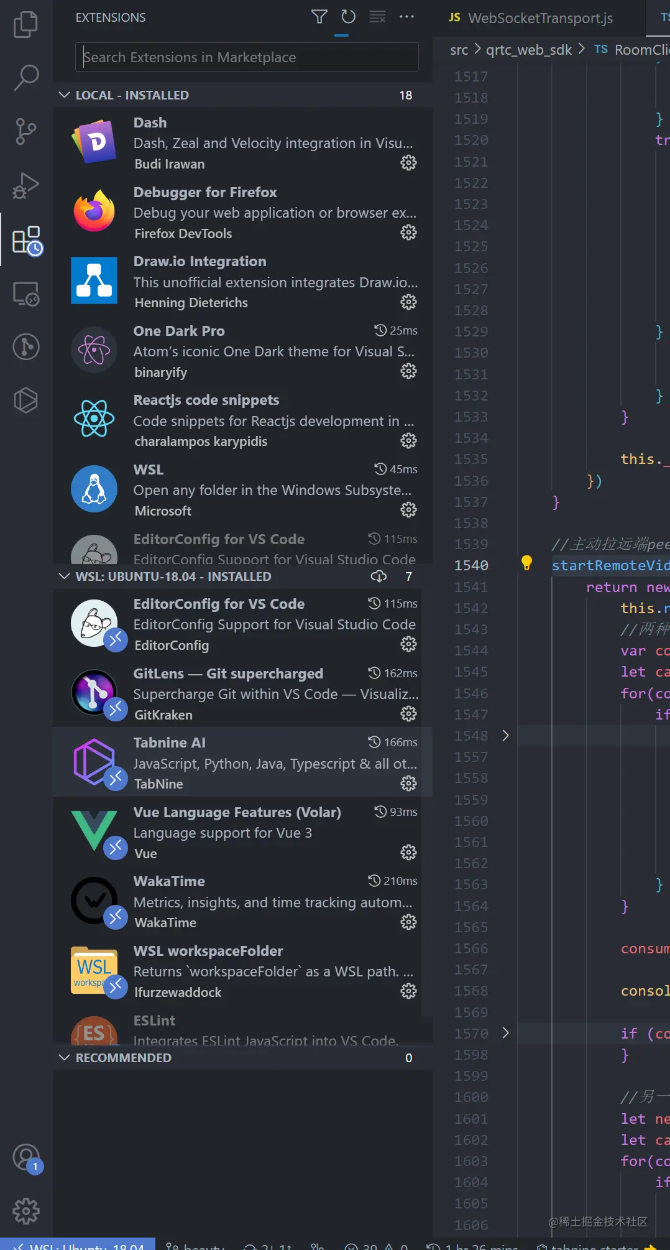Select publisher name 'charalampos karypidis'

(201, 442)
